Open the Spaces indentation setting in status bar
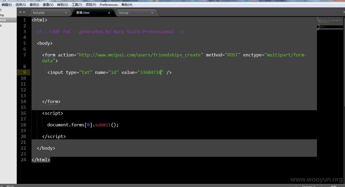The height and width of the screenshot is (187, 345). (308, 186)
